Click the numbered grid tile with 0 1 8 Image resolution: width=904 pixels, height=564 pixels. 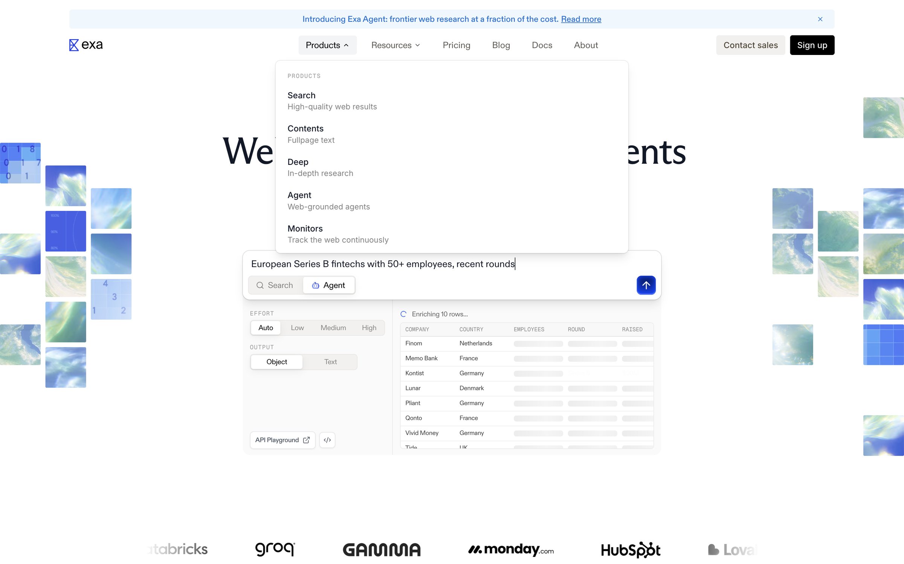(x=20, y=163)
